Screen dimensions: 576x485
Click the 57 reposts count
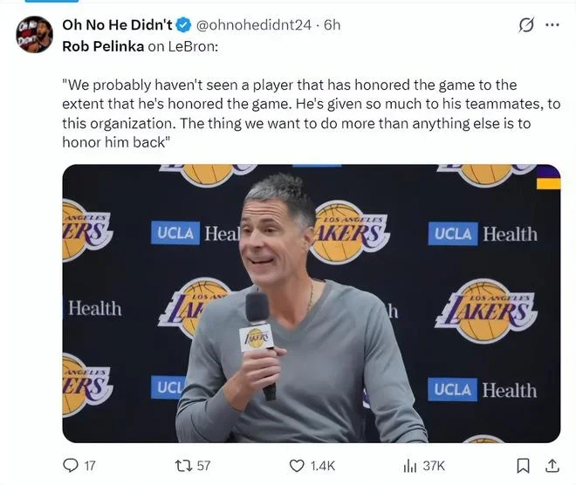pos(203,466)
